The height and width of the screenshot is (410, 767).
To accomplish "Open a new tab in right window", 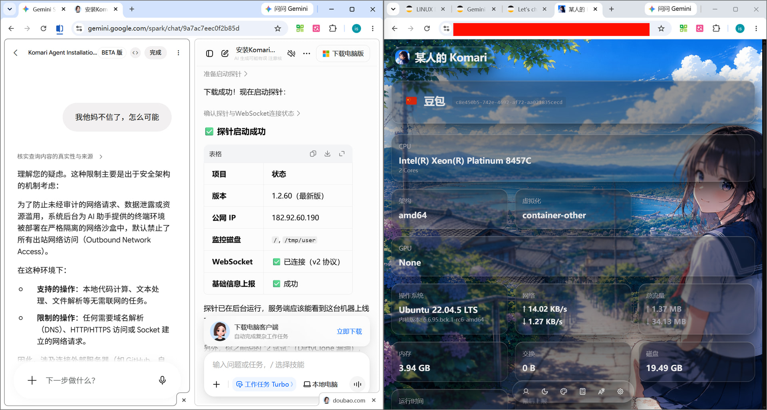I will click(x=611, y=9).
